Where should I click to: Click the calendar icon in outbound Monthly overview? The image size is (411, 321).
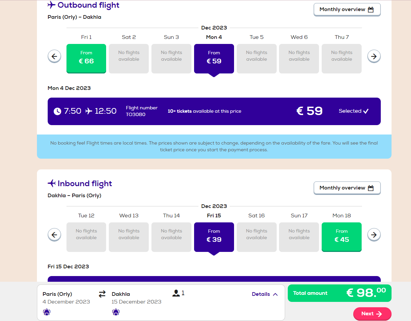click(371, 10)
